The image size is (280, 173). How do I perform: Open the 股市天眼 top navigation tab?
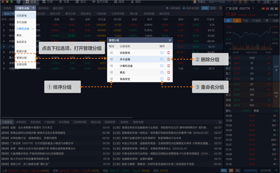pos(100,2)
